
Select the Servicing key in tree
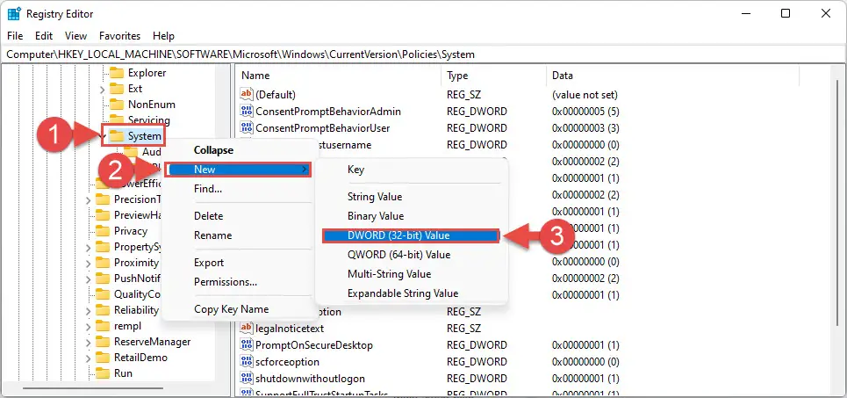[148, 119]
